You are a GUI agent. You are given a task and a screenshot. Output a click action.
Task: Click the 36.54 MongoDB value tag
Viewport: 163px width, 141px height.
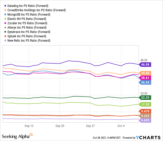(145, 83)
